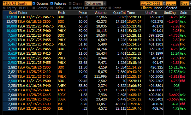Enable the Index Fut checkbox
Screen dimensions: 191x115
[70, 8]
